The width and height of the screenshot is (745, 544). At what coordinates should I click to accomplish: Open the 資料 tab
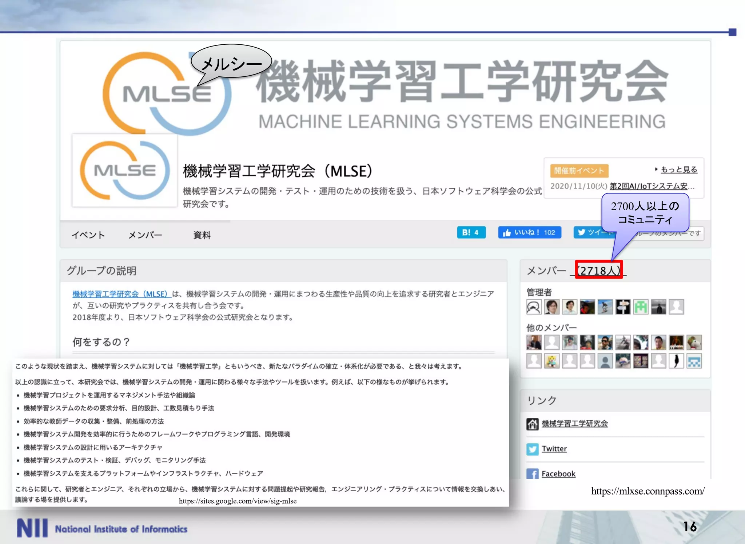pos(202,235)
